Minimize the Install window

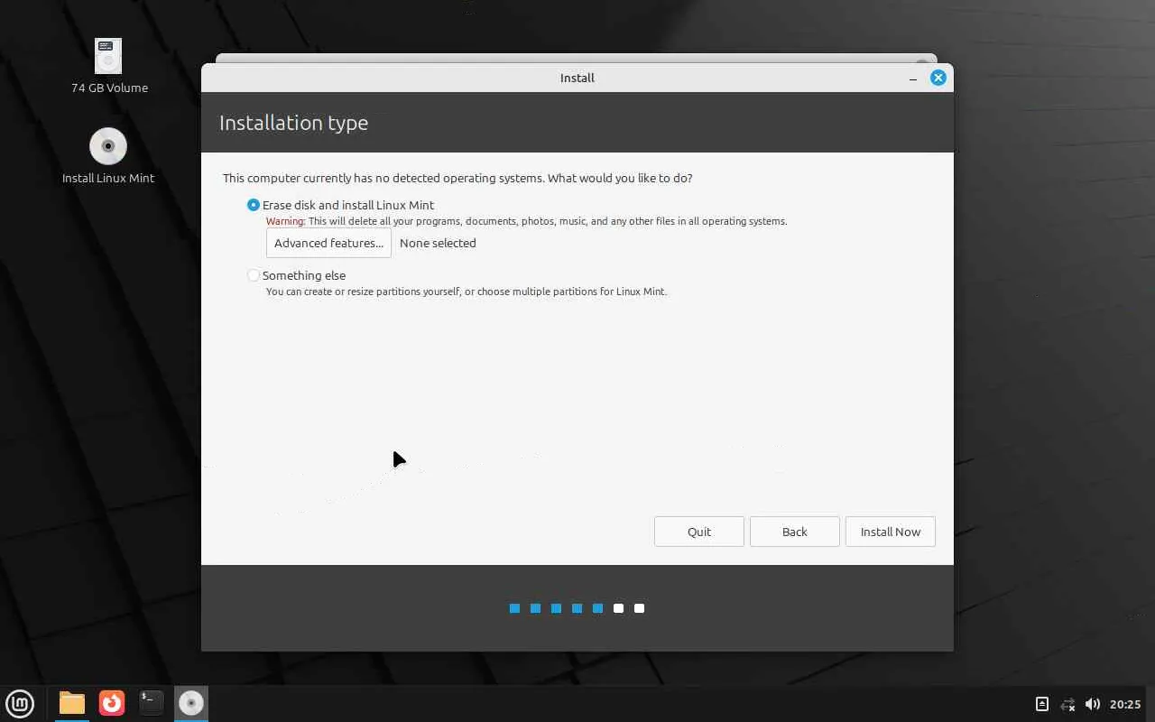(x=913, y=78)
